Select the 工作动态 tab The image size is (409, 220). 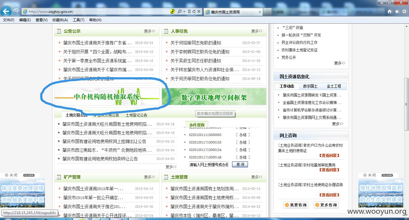287,86
